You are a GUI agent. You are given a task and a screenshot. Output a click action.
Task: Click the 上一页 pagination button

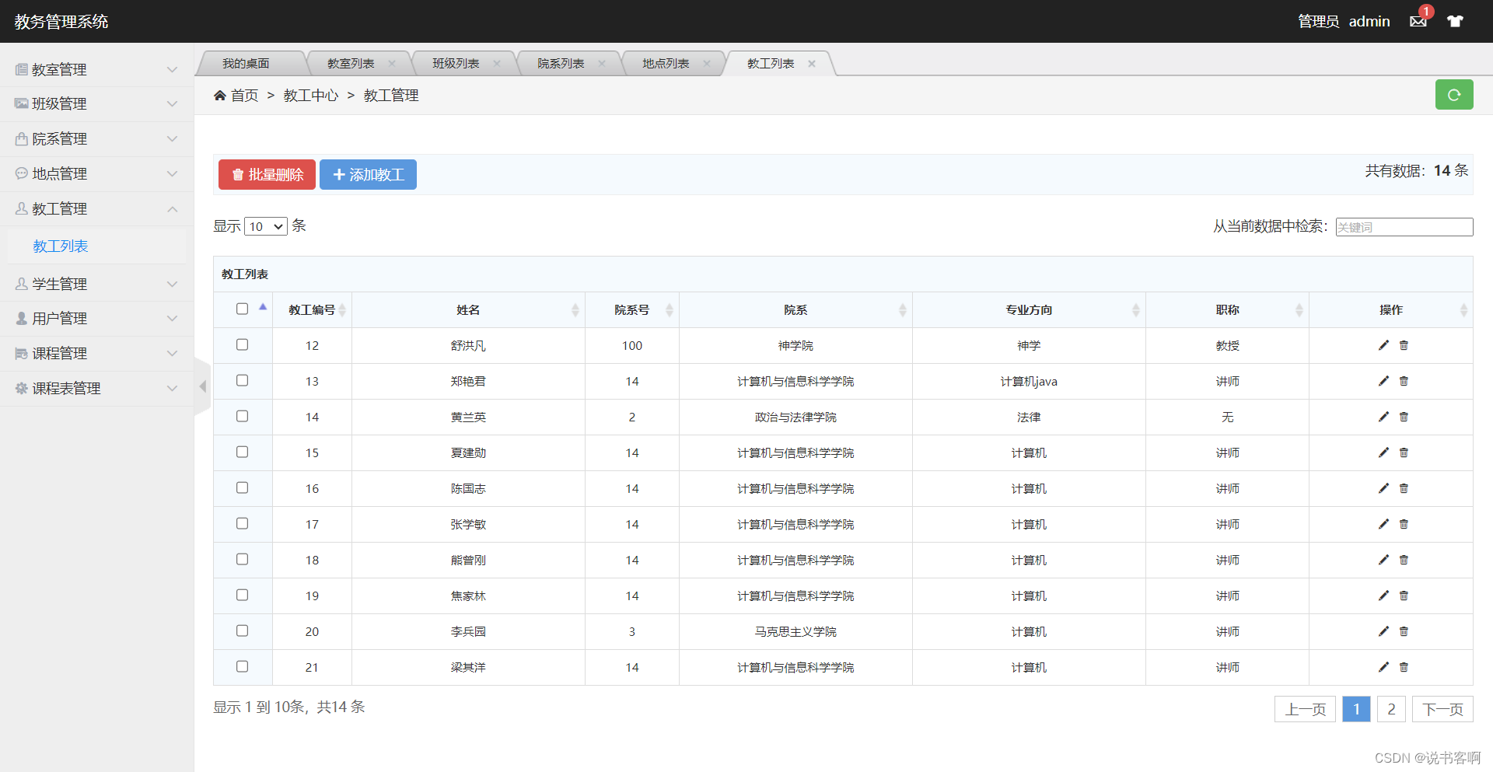pyautogui.click(x=1305, y=709)
